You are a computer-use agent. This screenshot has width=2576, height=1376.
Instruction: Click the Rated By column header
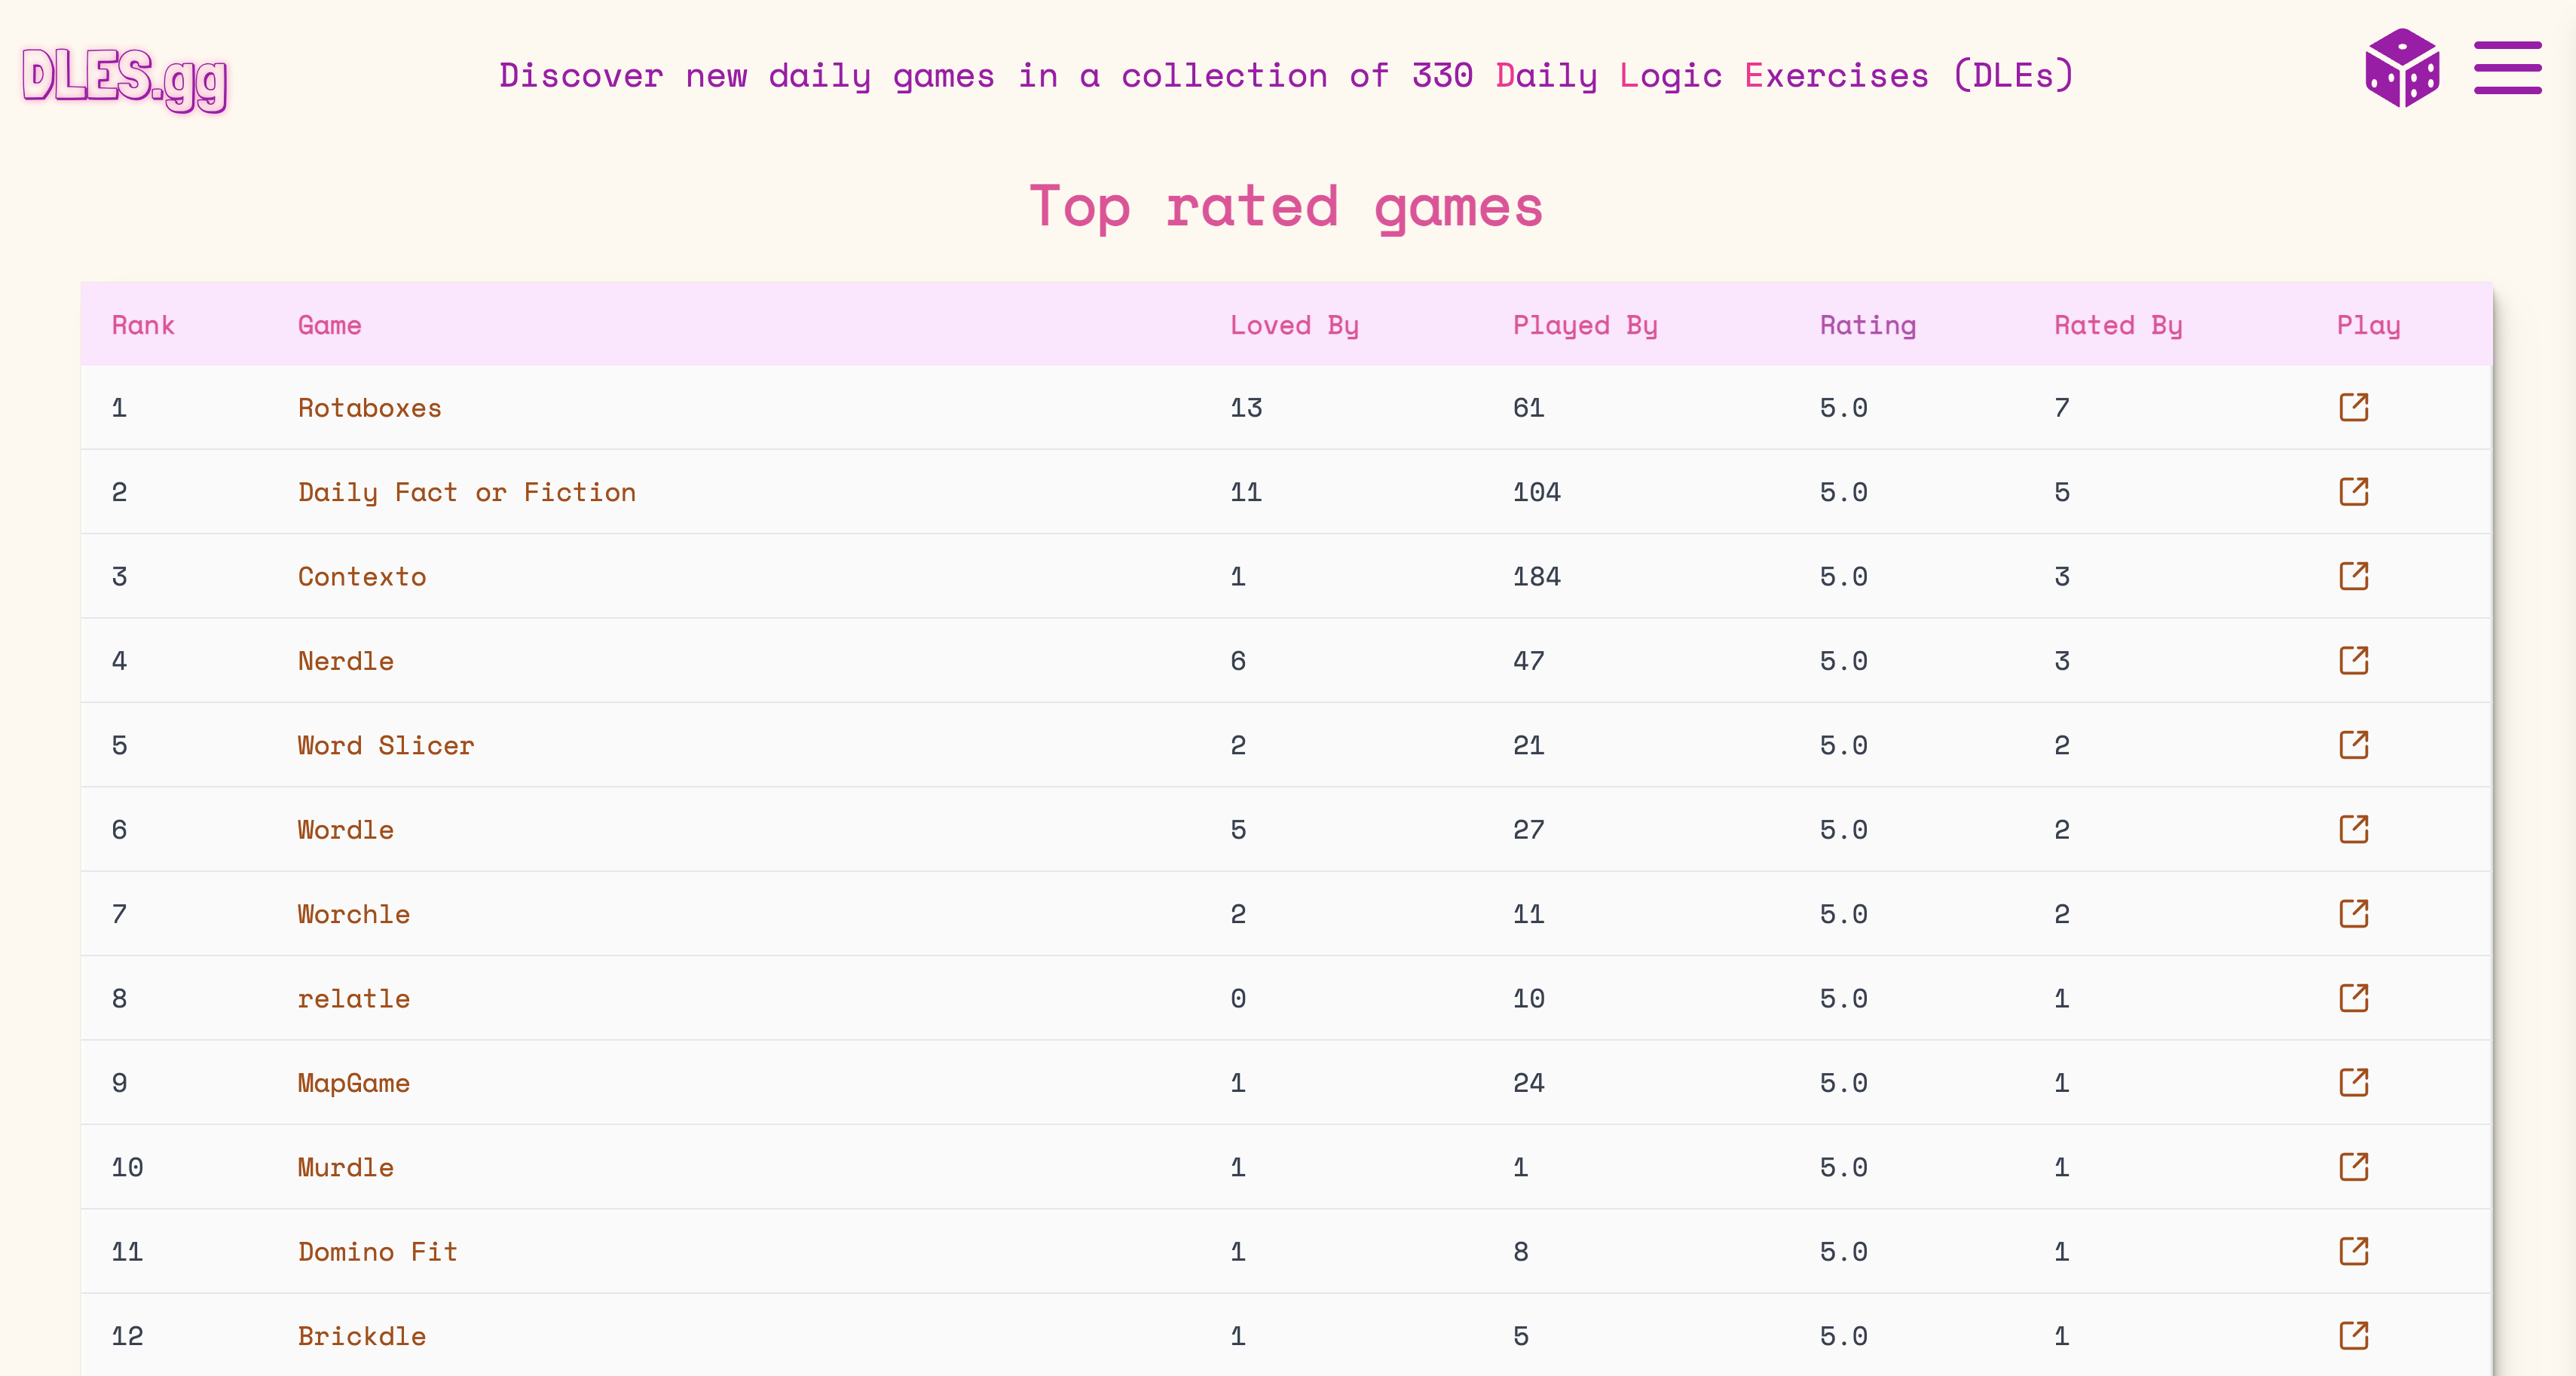pos(2118,326)
